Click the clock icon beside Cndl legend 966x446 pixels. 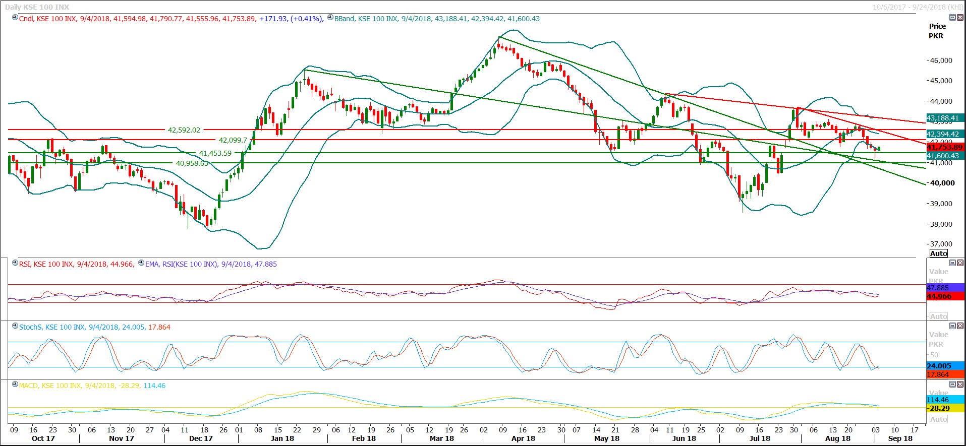point(15,18)
